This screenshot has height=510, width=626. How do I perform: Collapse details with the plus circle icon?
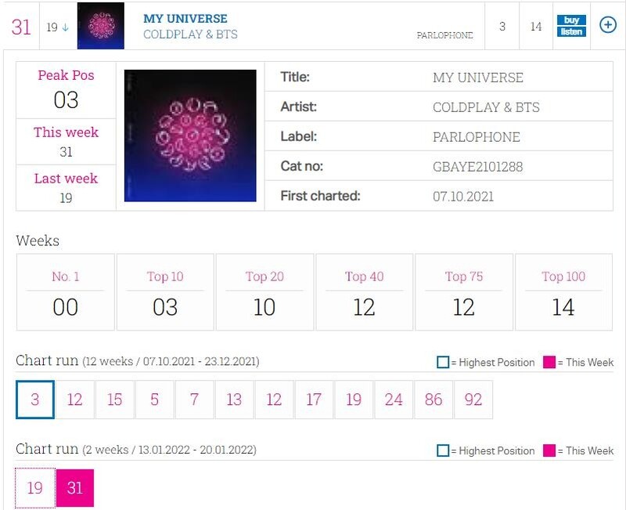point(608,25)
